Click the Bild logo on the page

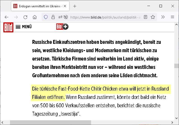[8, 27]
